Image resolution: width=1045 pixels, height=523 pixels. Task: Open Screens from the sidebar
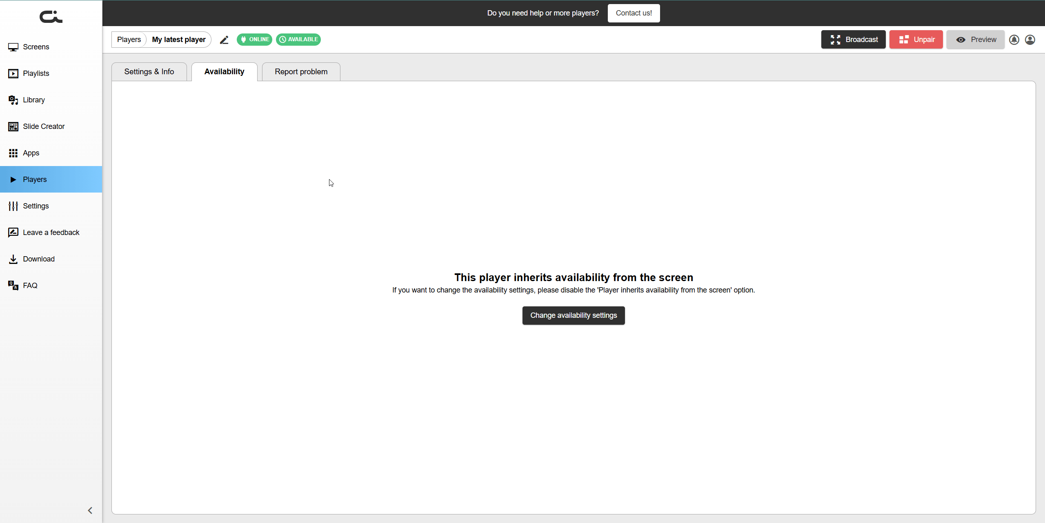pyautogui.click(x=36, y=47)
